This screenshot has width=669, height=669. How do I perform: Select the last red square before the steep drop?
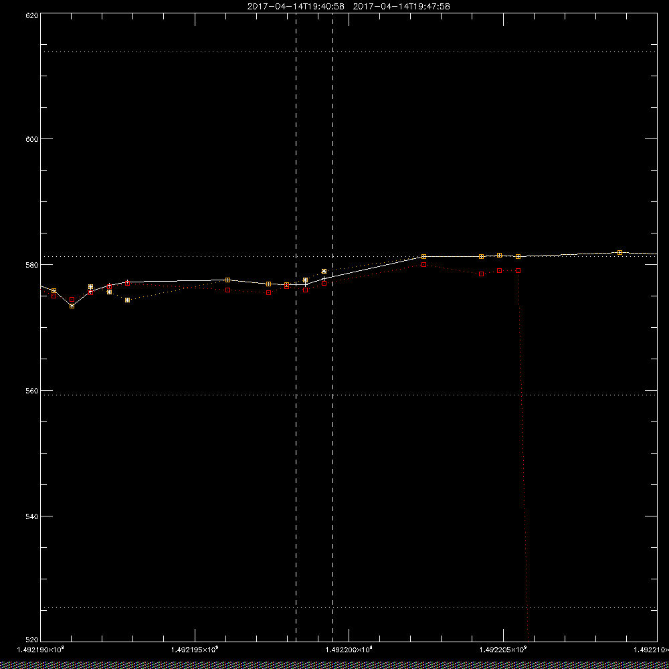pyautogui.click(x=518, y=270)
